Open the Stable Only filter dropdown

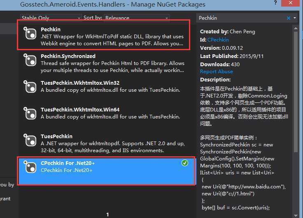pos(51,18)
